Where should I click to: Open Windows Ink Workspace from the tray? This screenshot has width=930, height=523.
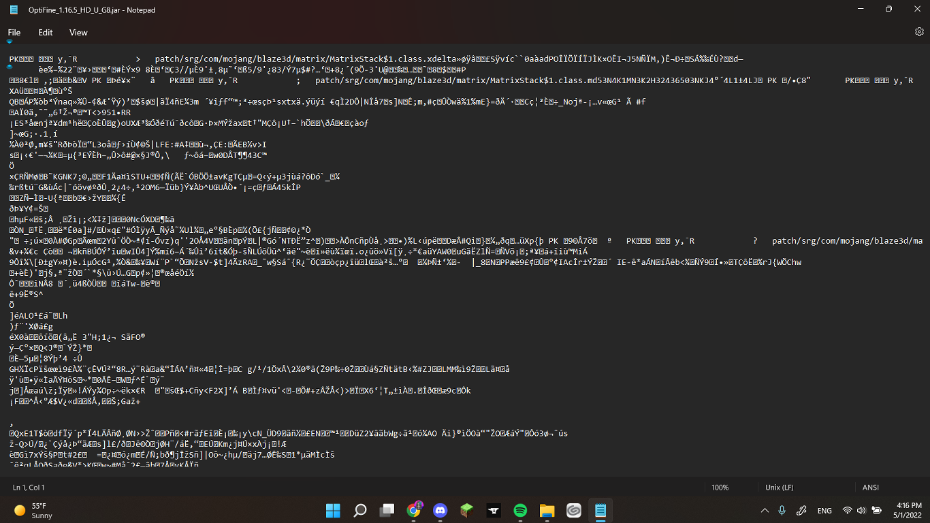[x=801, y=510]
